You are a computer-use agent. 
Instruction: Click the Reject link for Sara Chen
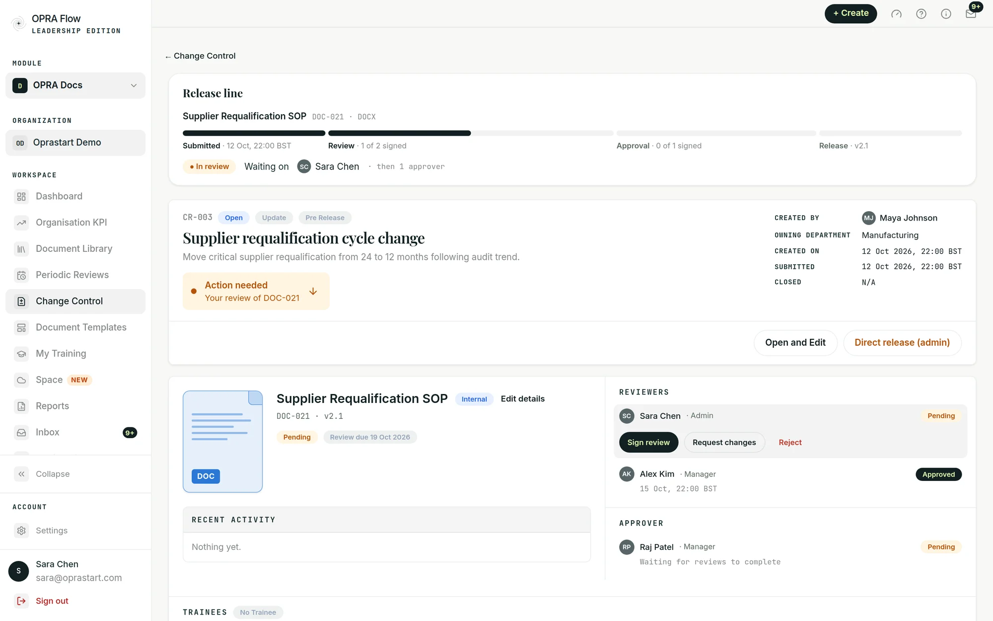[x=790, y=443]
